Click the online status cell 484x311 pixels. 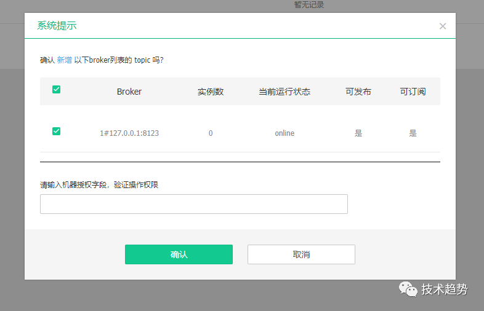point(284,133)
